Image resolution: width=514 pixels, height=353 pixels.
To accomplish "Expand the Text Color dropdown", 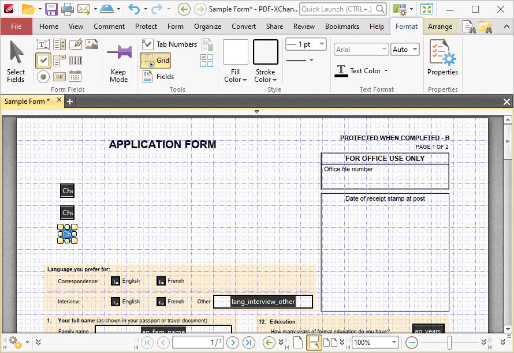I will (x=386, y=71).
